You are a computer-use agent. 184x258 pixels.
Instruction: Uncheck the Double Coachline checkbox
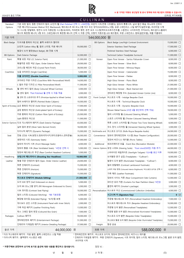(x=89, y=76)
